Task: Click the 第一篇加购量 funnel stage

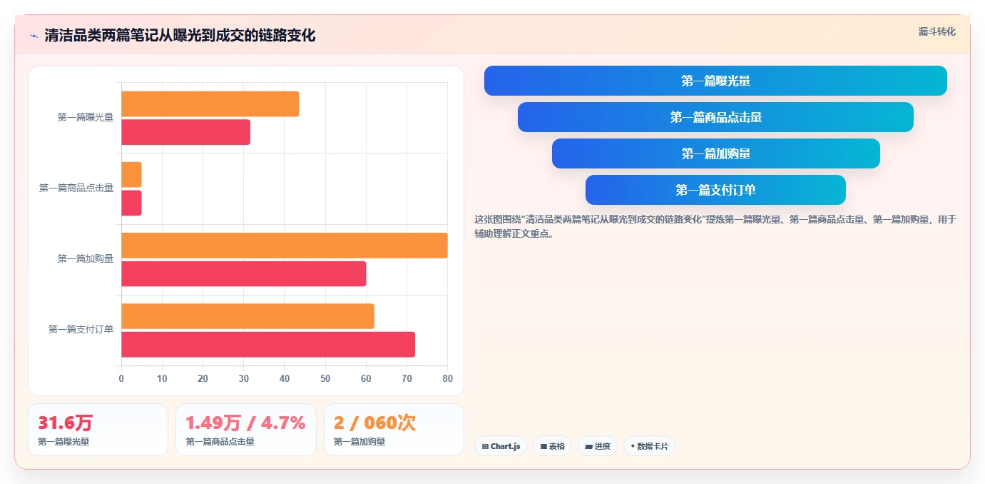Action: click(x=715, y=153)
